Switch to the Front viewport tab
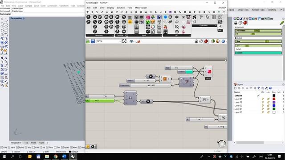This screenshot has width=285, height=160. pos(33,143)
